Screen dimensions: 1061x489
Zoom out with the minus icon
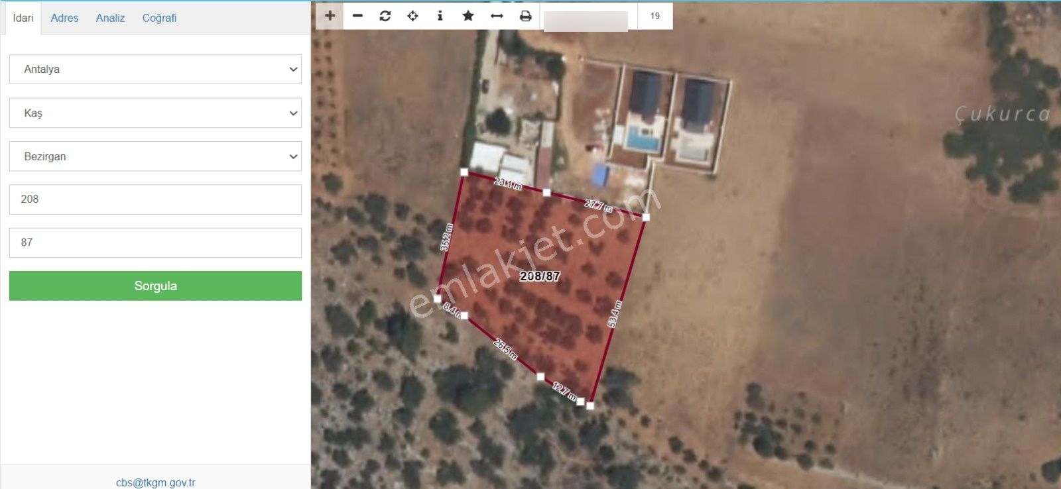[357, 16]
